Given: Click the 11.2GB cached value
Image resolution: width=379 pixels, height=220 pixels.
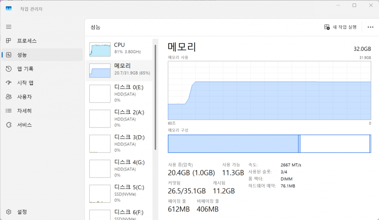Looking at the screenshot, I should pos(224,191).
